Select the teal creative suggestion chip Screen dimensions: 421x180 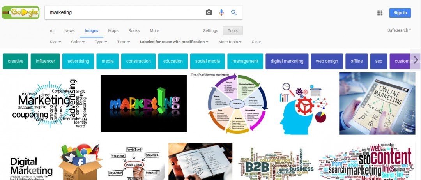[x=15, y=61]
